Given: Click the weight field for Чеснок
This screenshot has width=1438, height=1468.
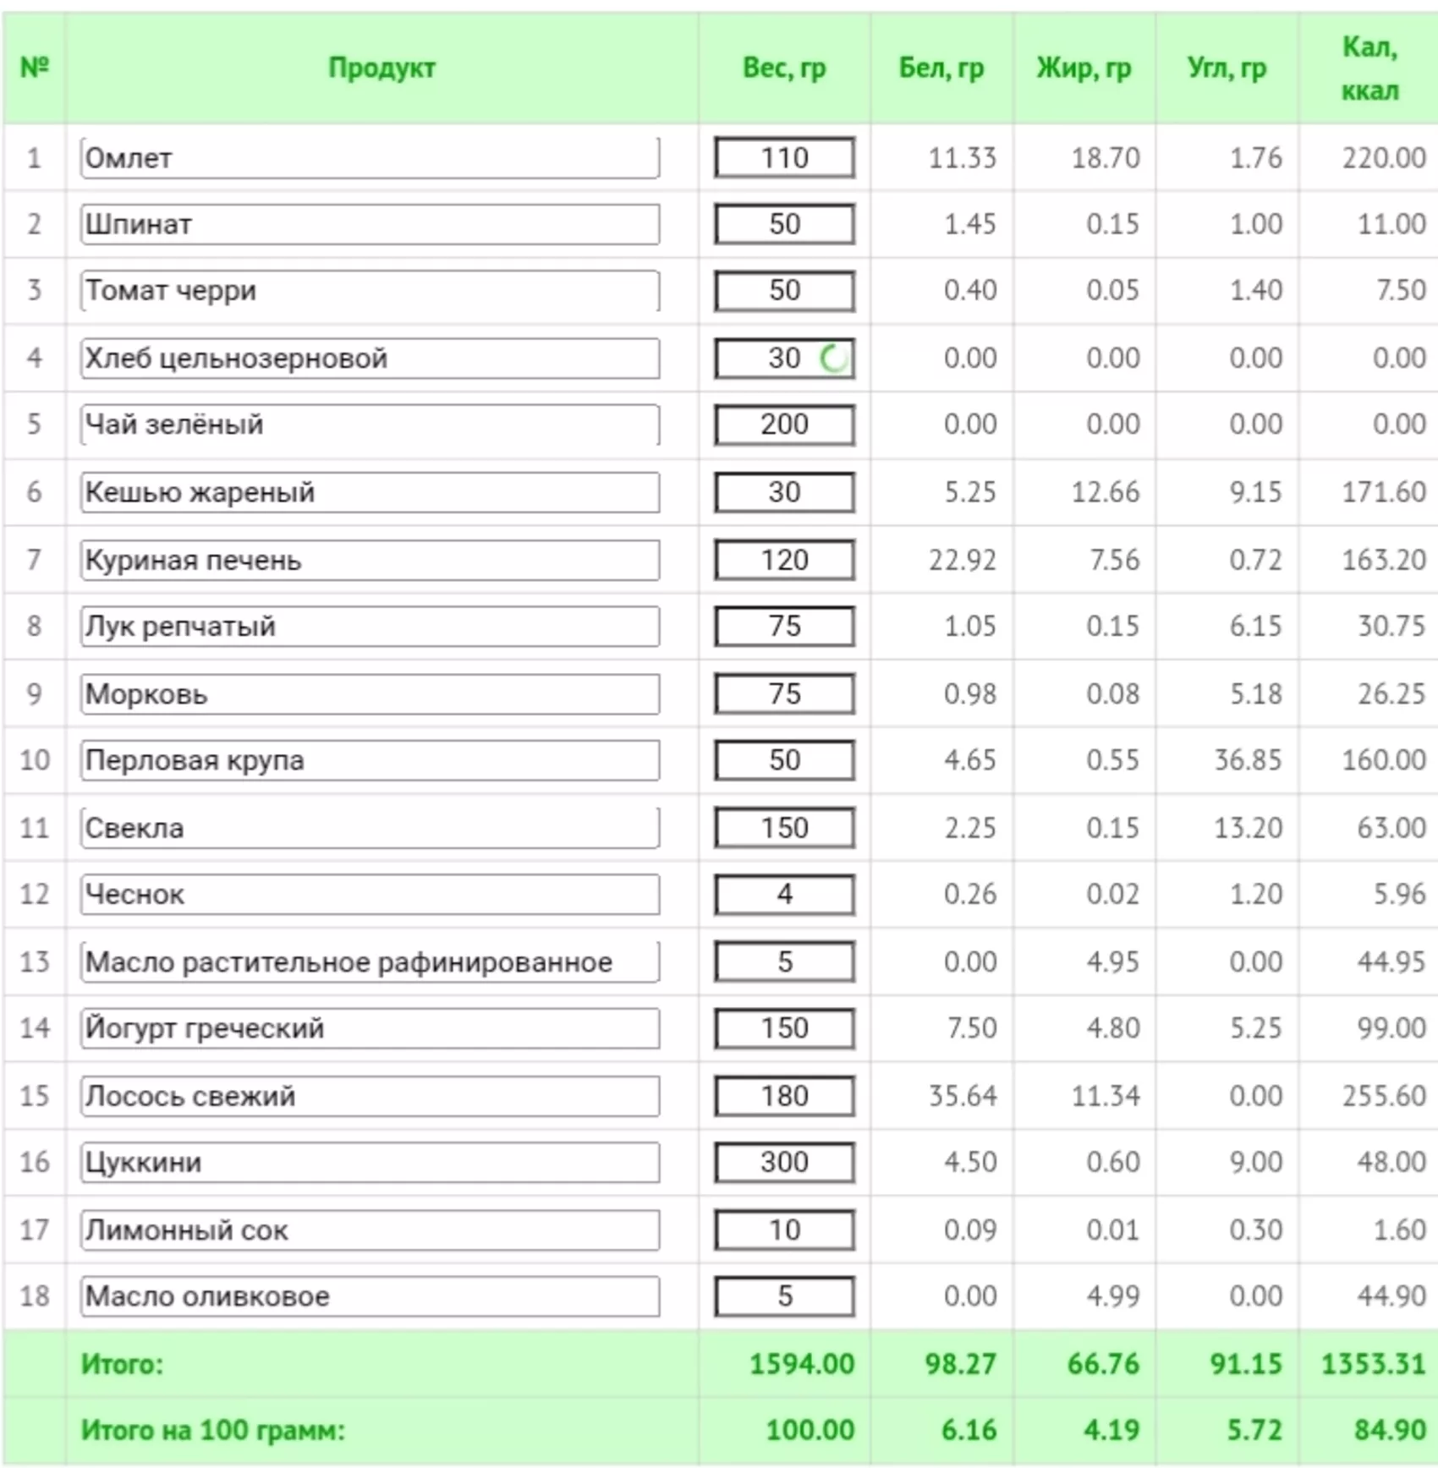Looking at the screenshot, I should tap(784, 895).
